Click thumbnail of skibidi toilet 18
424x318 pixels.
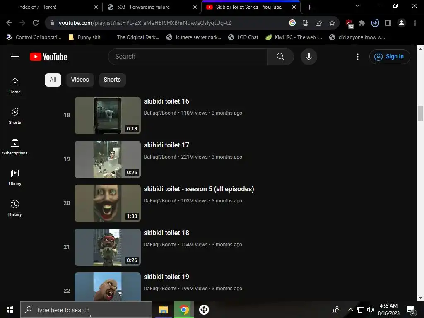pos(108,247)
